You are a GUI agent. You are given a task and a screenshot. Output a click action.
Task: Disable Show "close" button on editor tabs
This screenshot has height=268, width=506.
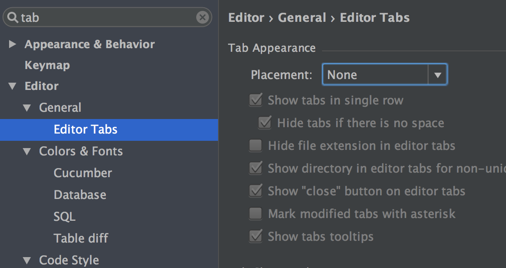click(256, 191)
